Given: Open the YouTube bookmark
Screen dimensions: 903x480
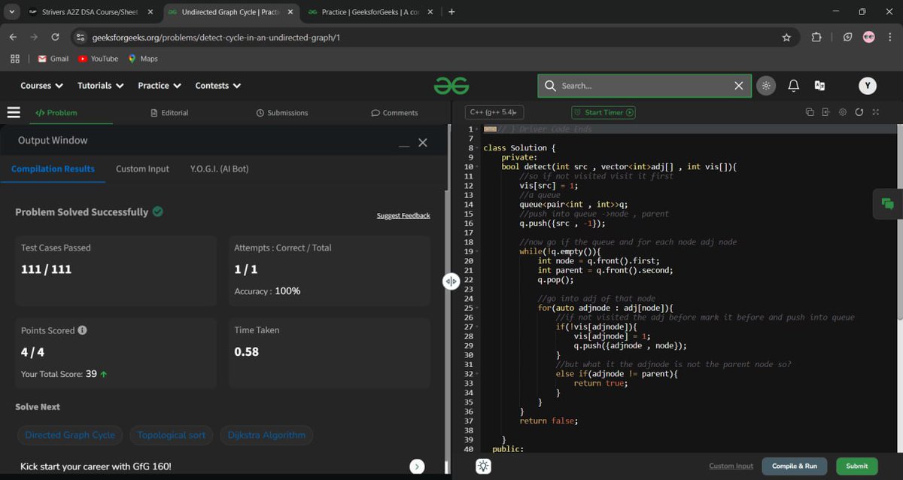Looking at the screenshot, I should coord(99,59).
